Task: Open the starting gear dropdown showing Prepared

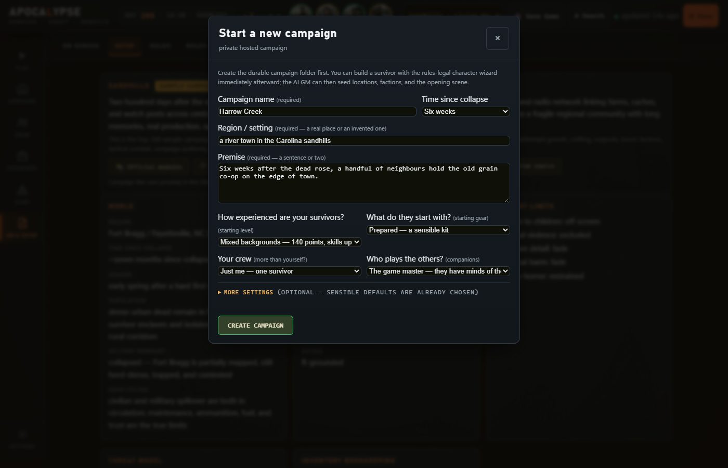Action: coord(438,230)
